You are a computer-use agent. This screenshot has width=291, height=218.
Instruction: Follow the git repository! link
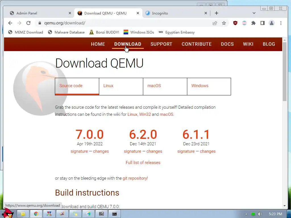(x=135, y=178)
